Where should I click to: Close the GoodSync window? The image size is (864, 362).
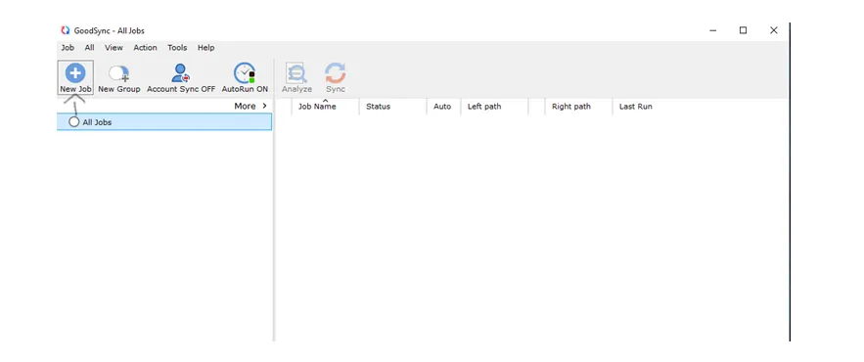(774, 31)
